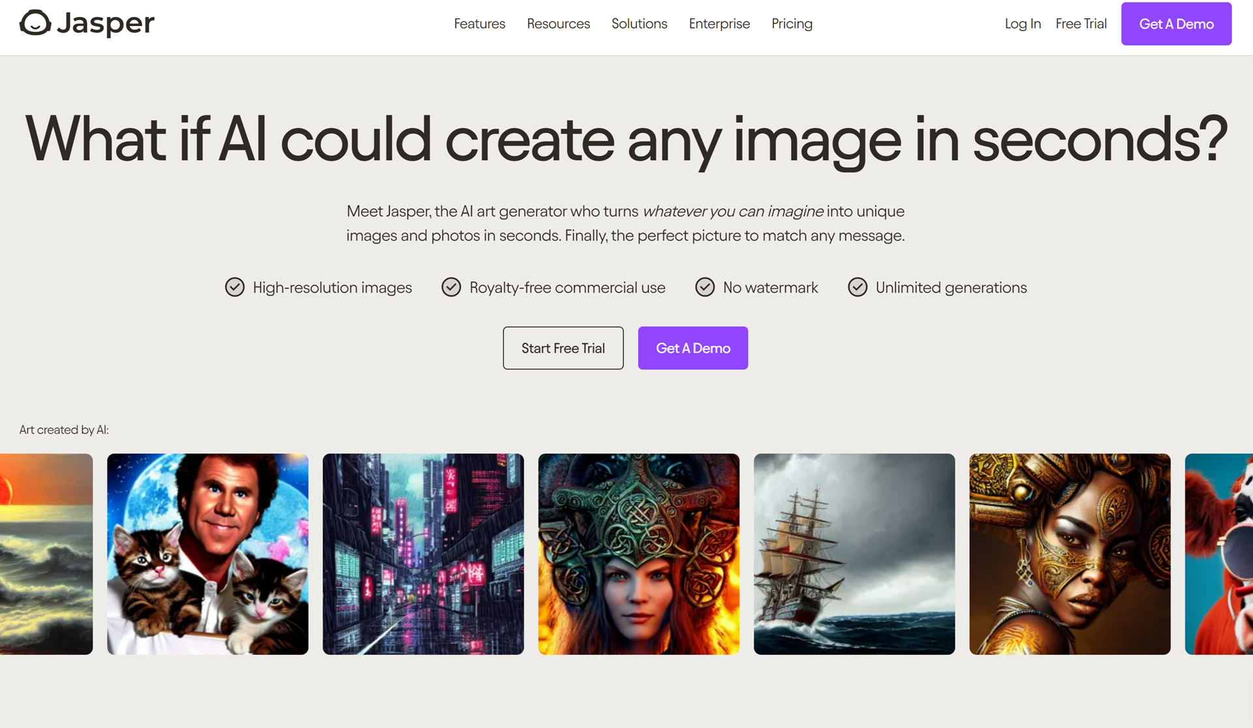Open the man with kittens artwork
Screen dimensions: 1253x728
click(x=208, y=554)
